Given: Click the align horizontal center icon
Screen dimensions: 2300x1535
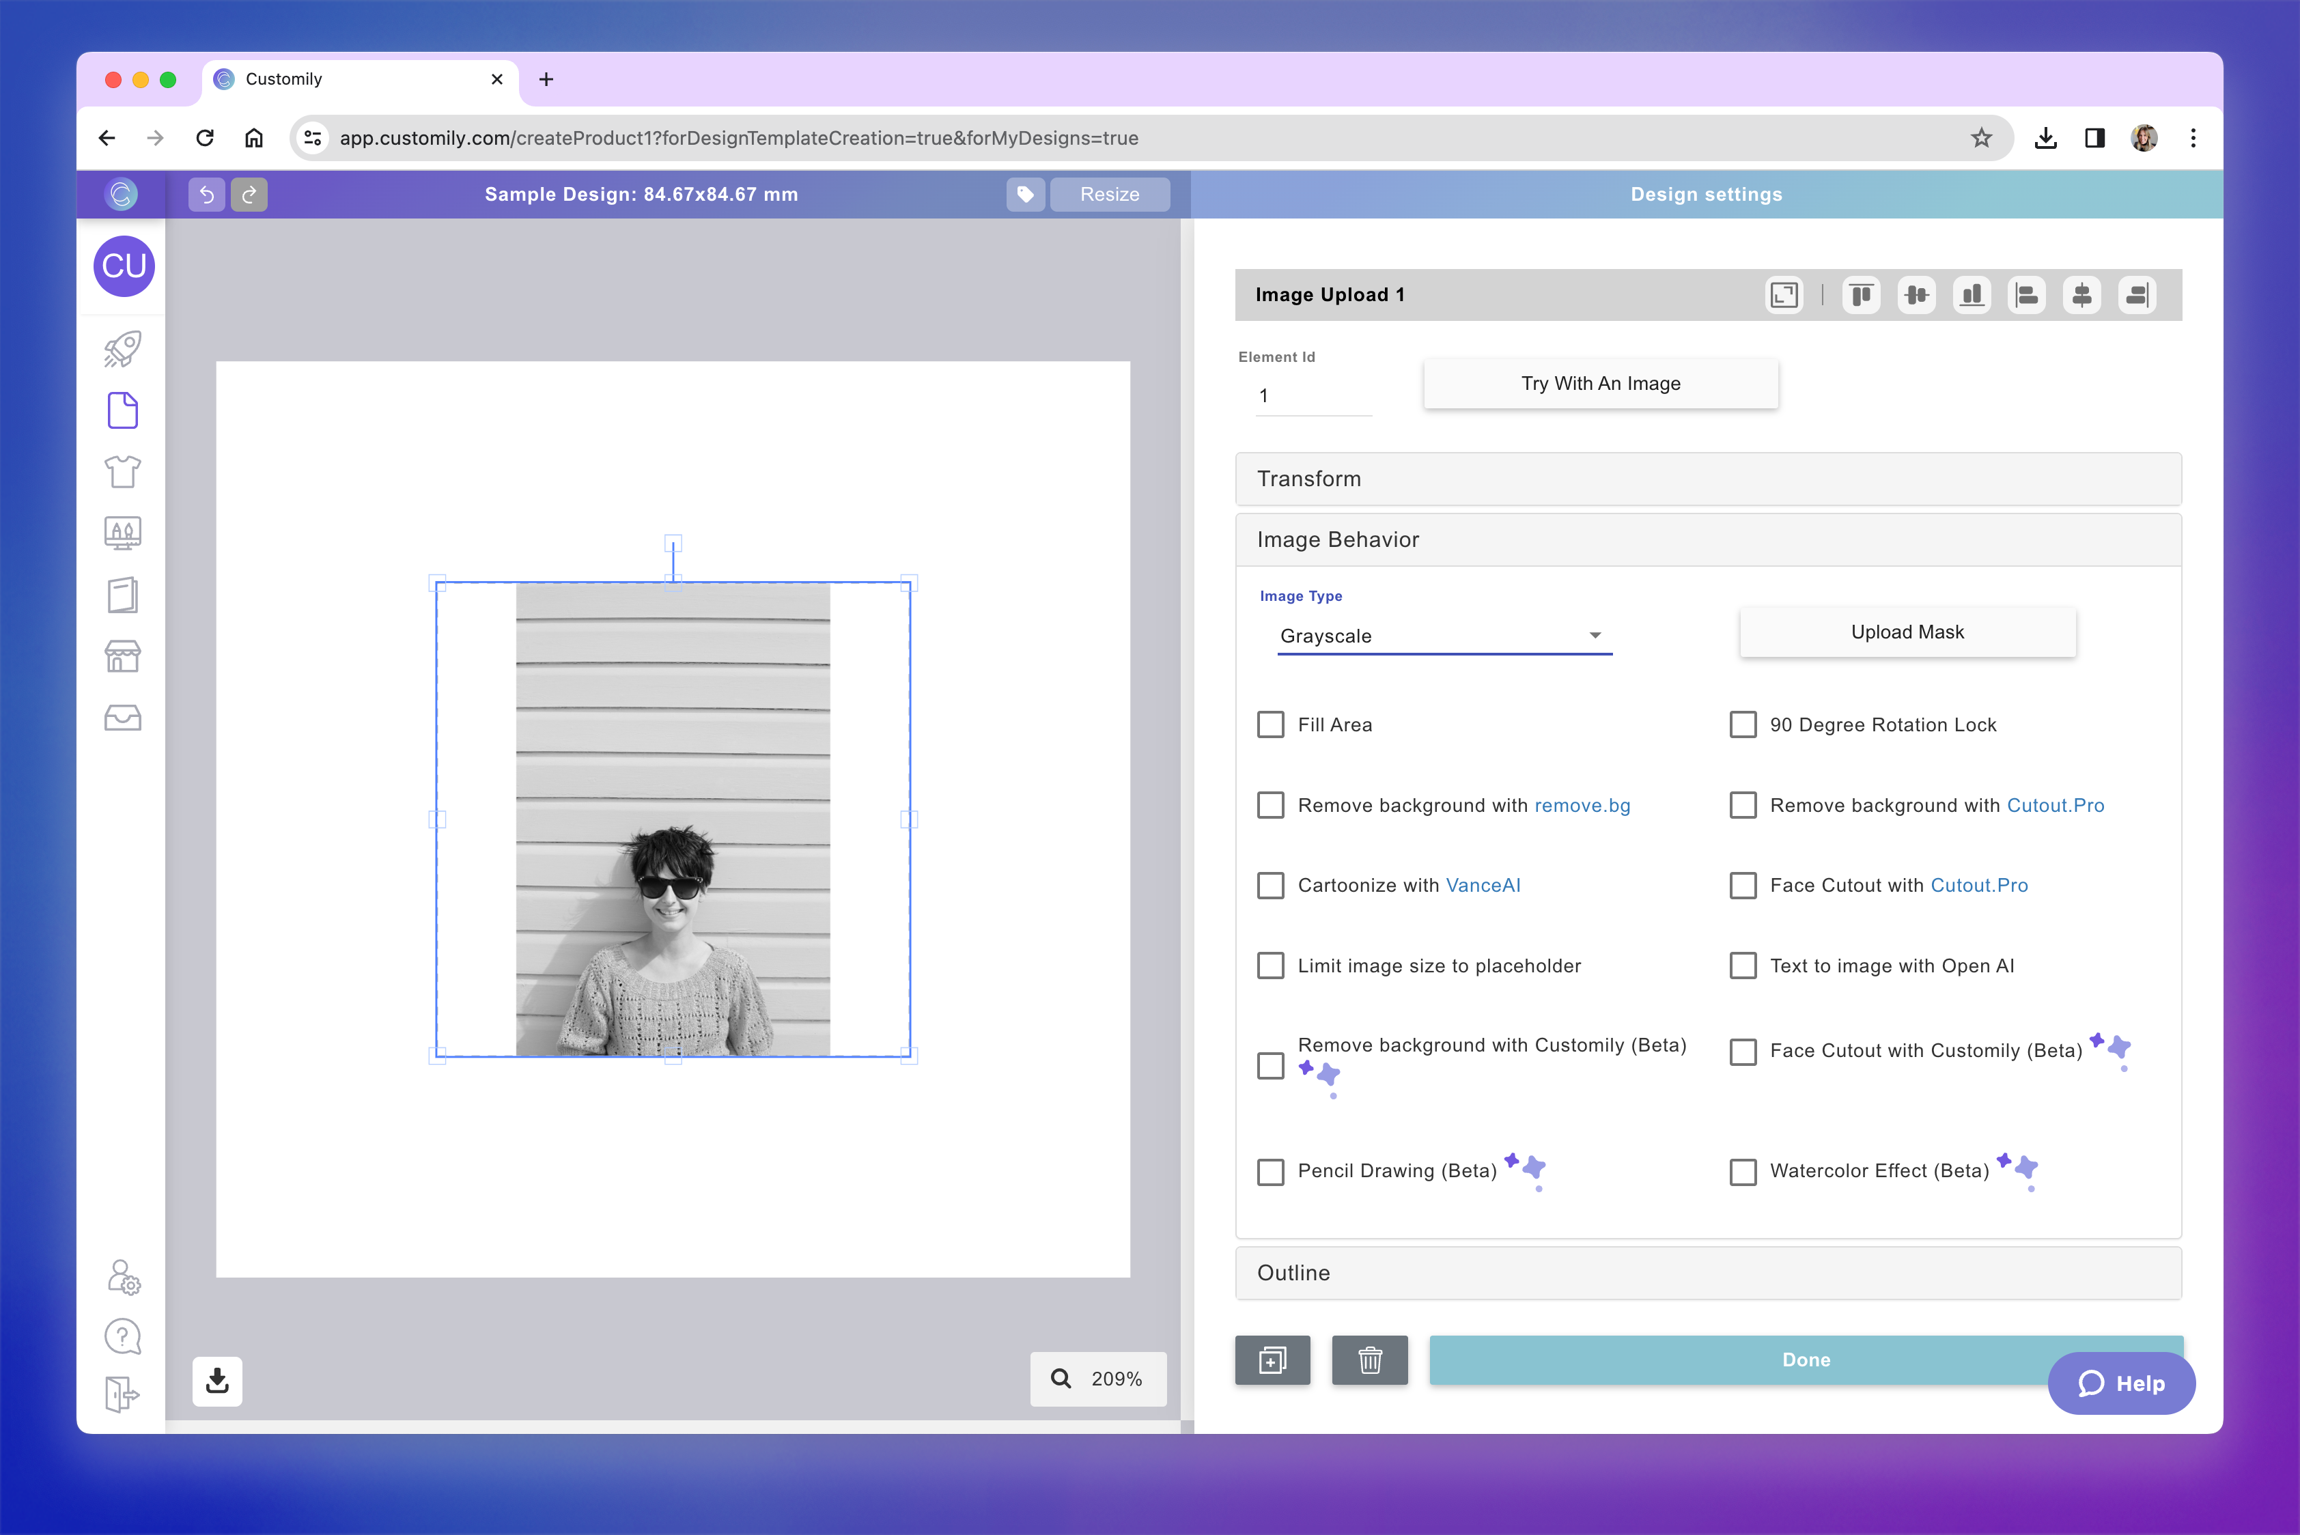Looking at the screenshot, I should coord(2081,295).
